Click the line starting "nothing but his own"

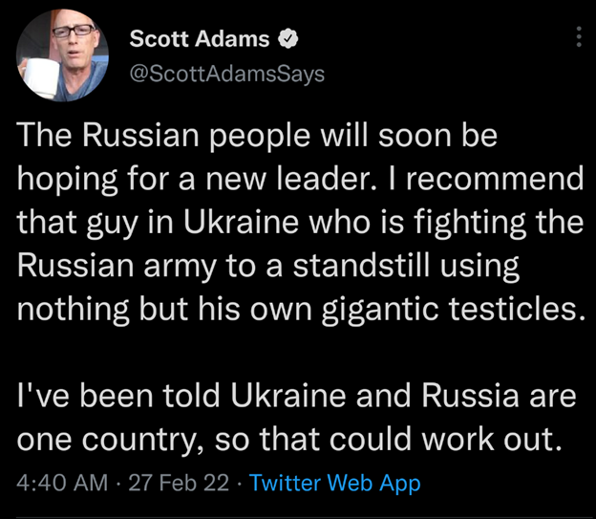pyautogui.click(x=299, y=310)
